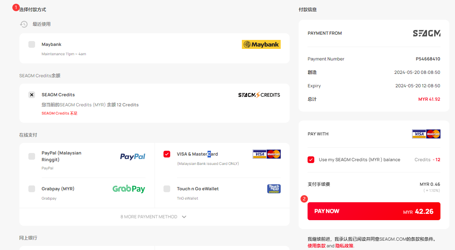Viewport: 455px width, 250px height.
Task: Click the PAY NOW button
Action: (374, 211)
